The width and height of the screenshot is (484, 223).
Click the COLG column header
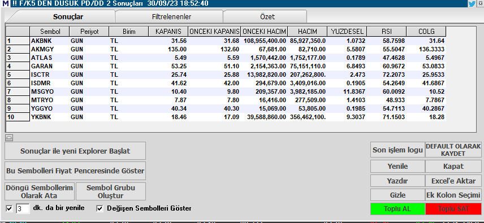click(426, 32)
